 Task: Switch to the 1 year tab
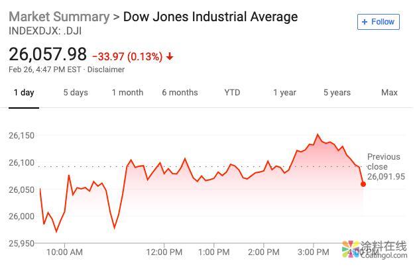[x=284, y=93]
